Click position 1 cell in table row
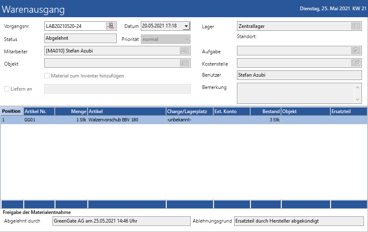This screenshot has height=232, width=368. click(x=12, y=120)
